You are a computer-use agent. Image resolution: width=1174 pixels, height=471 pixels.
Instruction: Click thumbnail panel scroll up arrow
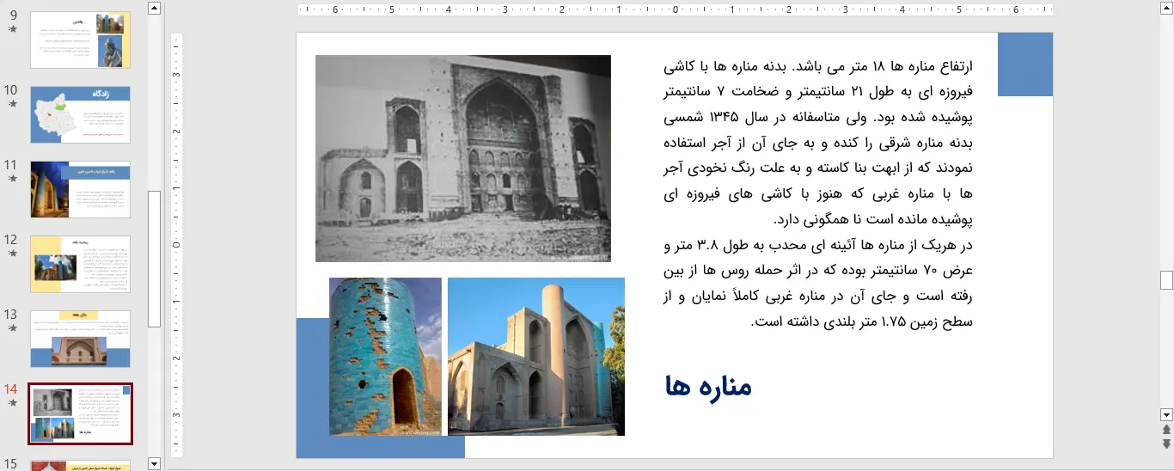pos(154,9)
